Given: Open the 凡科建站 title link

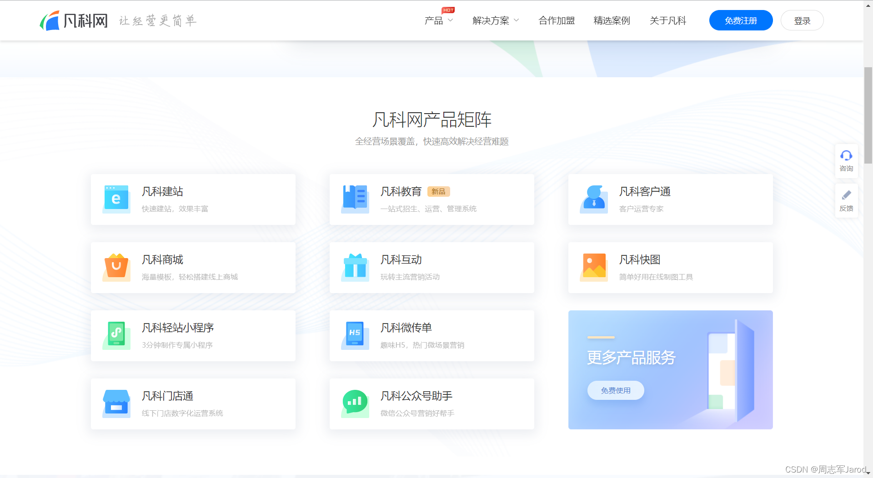Looking at the screenshot, I should [162, 192].
